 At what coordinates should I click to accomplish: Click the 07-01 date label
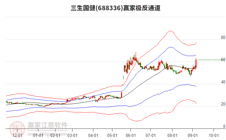[151, 136]
